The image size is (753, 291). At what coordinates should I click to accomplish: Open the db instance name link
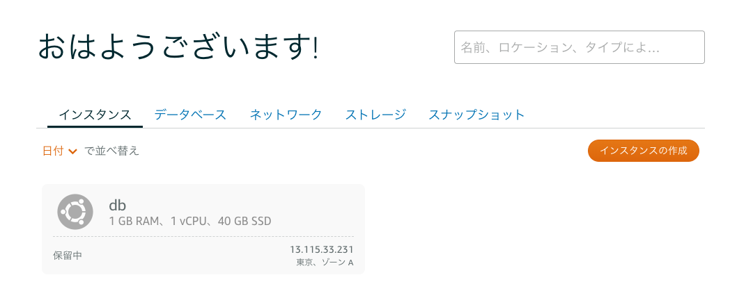117,205
